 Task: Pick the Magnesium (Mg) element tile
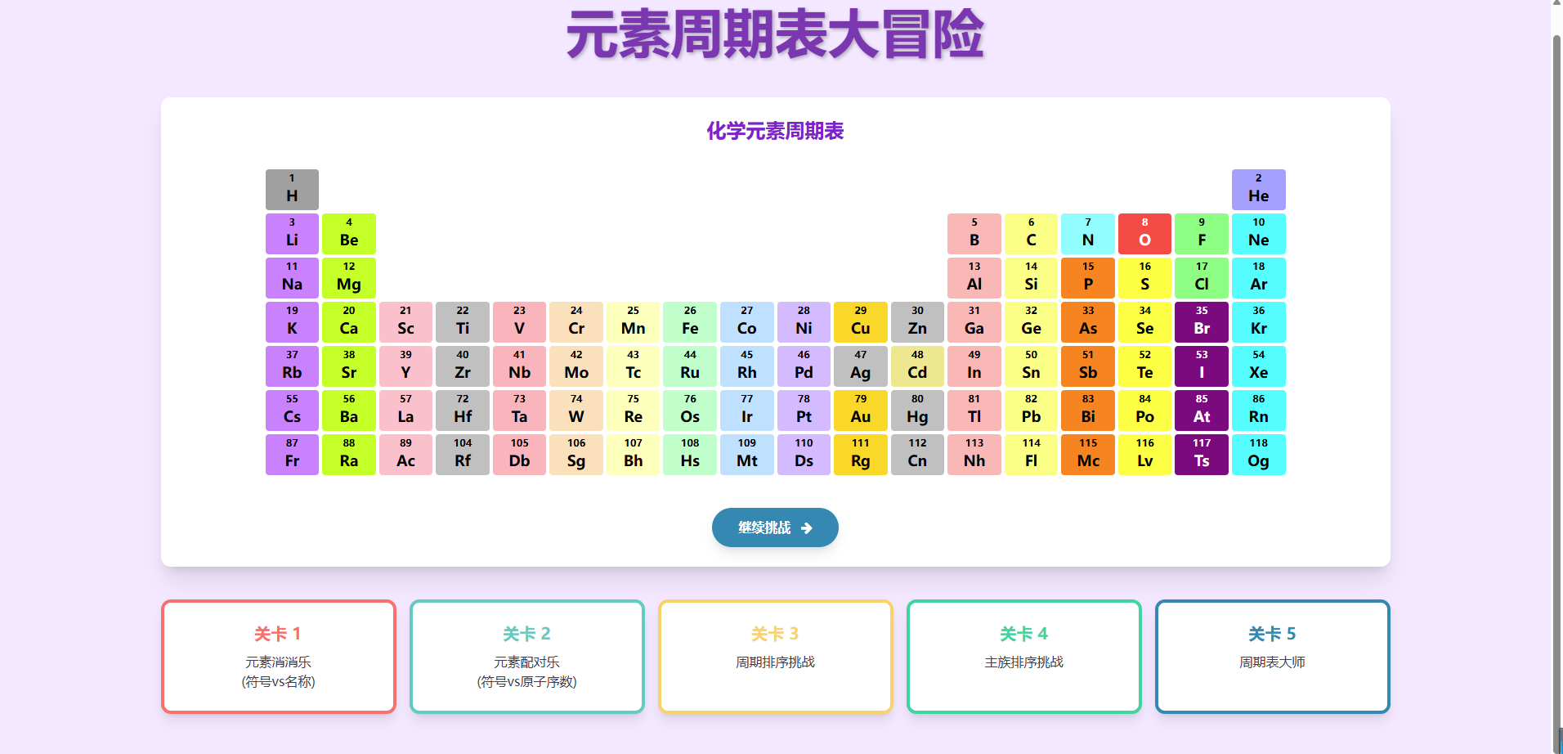pyautogui.click(x=348, y=278)
